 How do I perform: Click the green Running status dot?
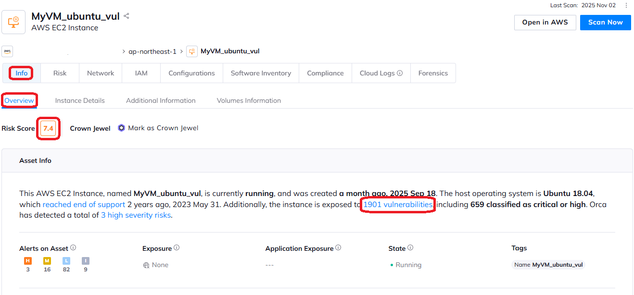(x=392, y=265)
